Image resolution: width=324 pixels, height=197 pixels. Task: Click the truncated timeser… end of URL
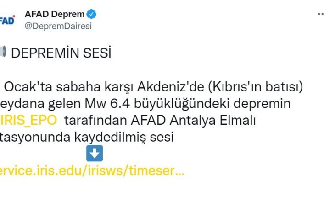click(x=155, y=171)
